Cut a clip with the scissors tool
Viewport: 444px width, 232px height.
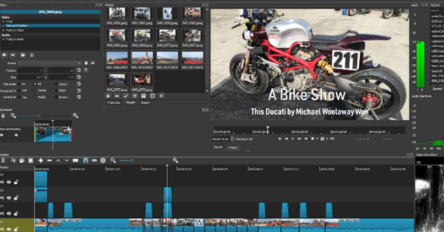(14, 161)
